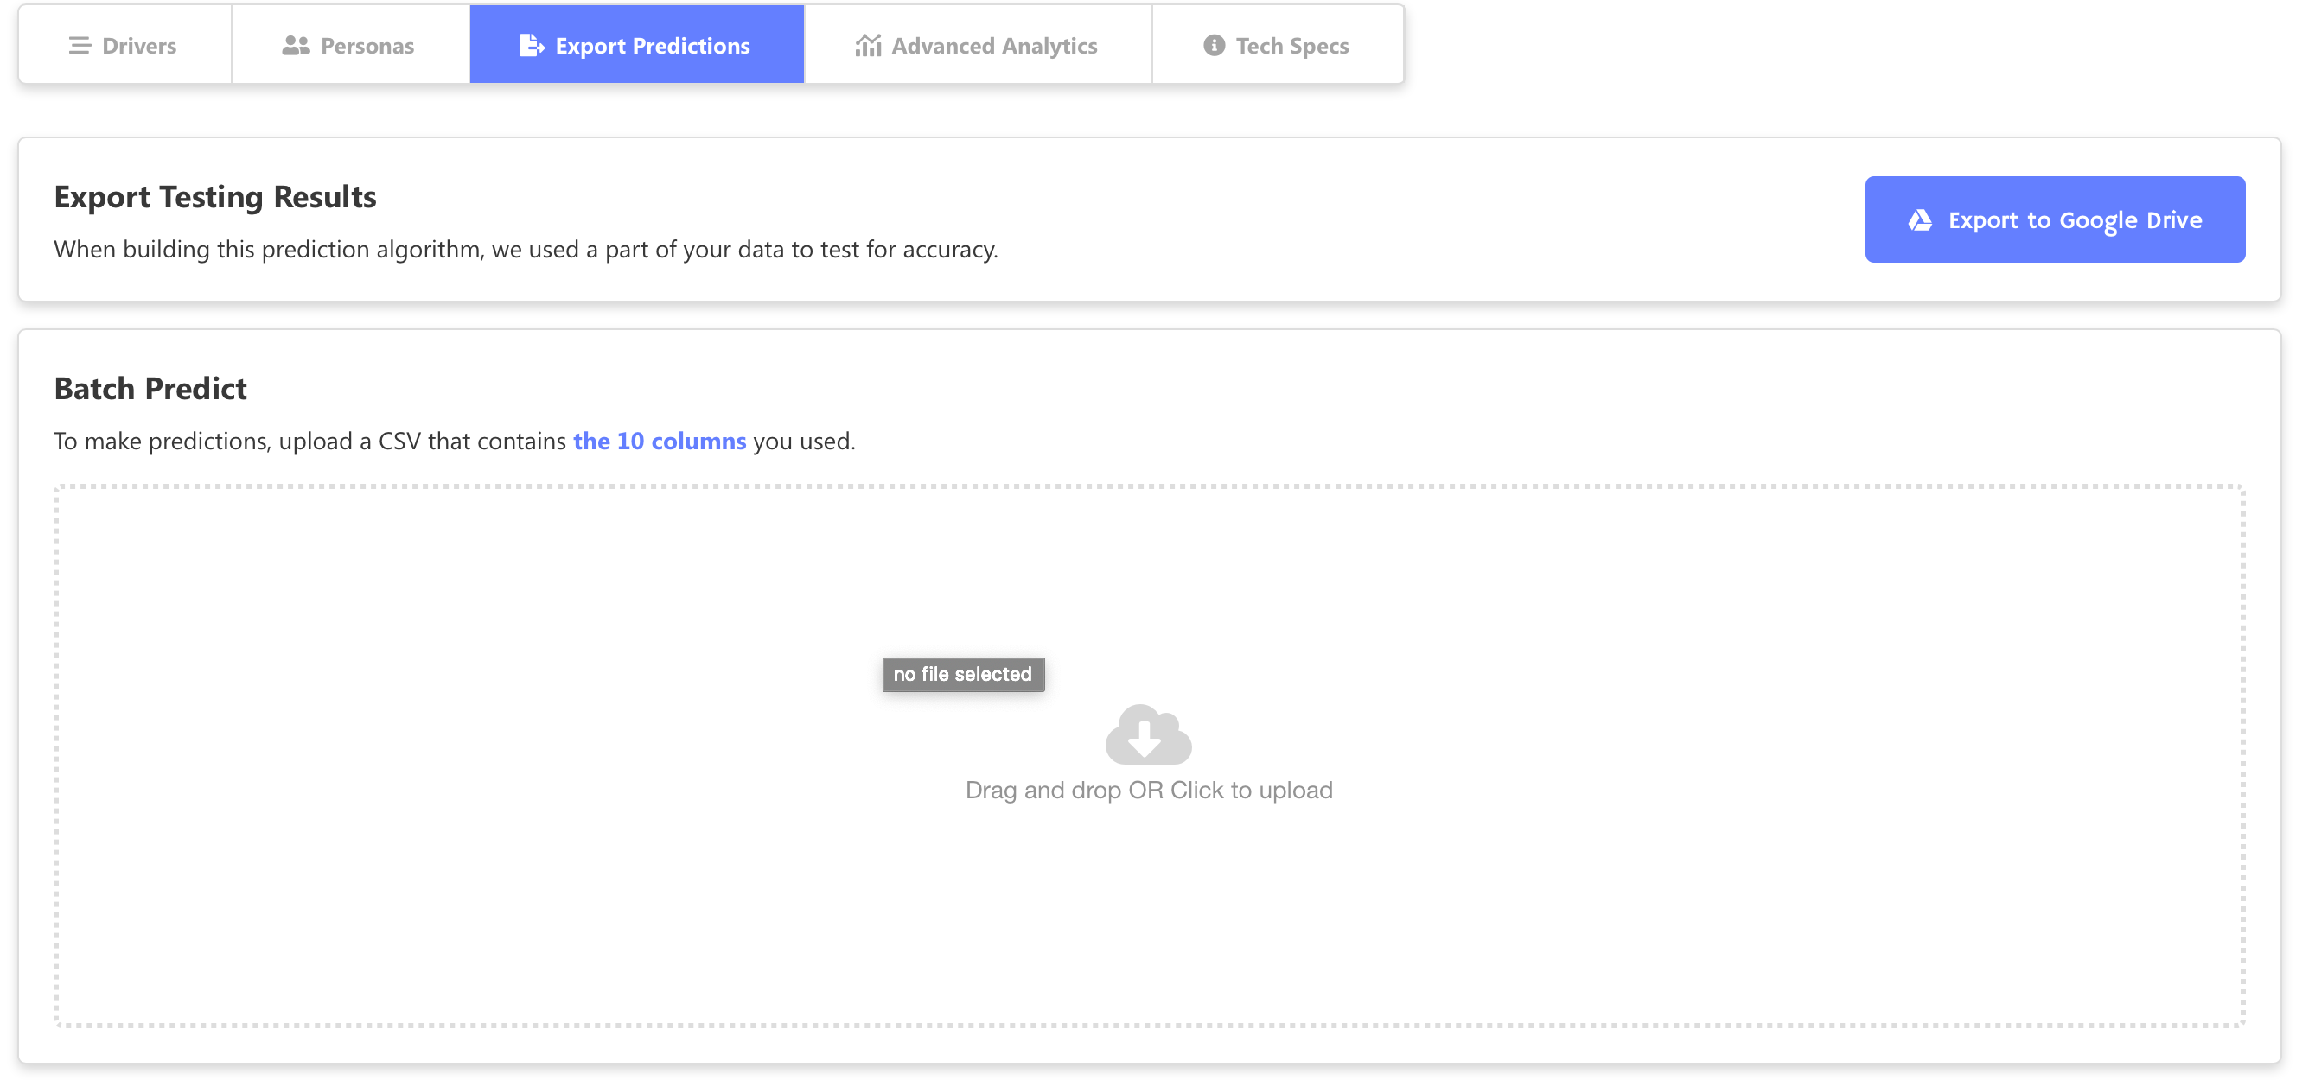Open the Tech Specs tab label

pyautogui.click(x=1291, y=46)
